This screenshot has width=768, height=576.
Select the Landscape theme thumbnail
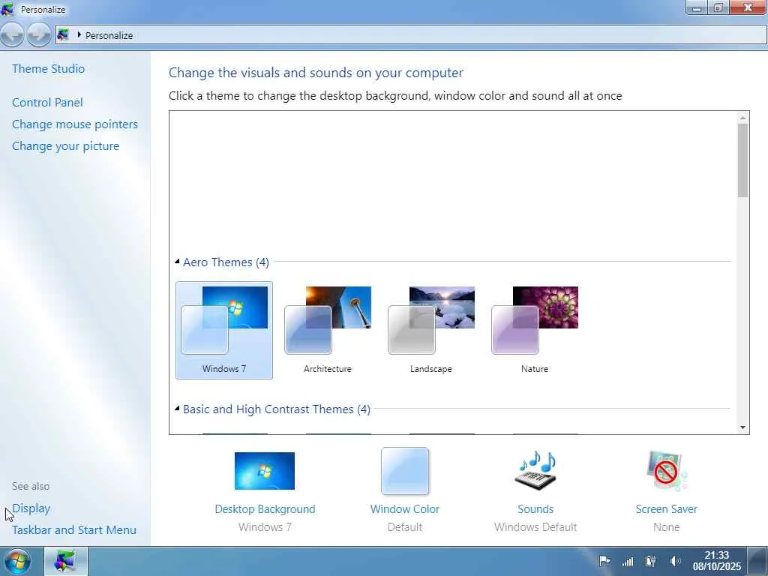(431, 320)
